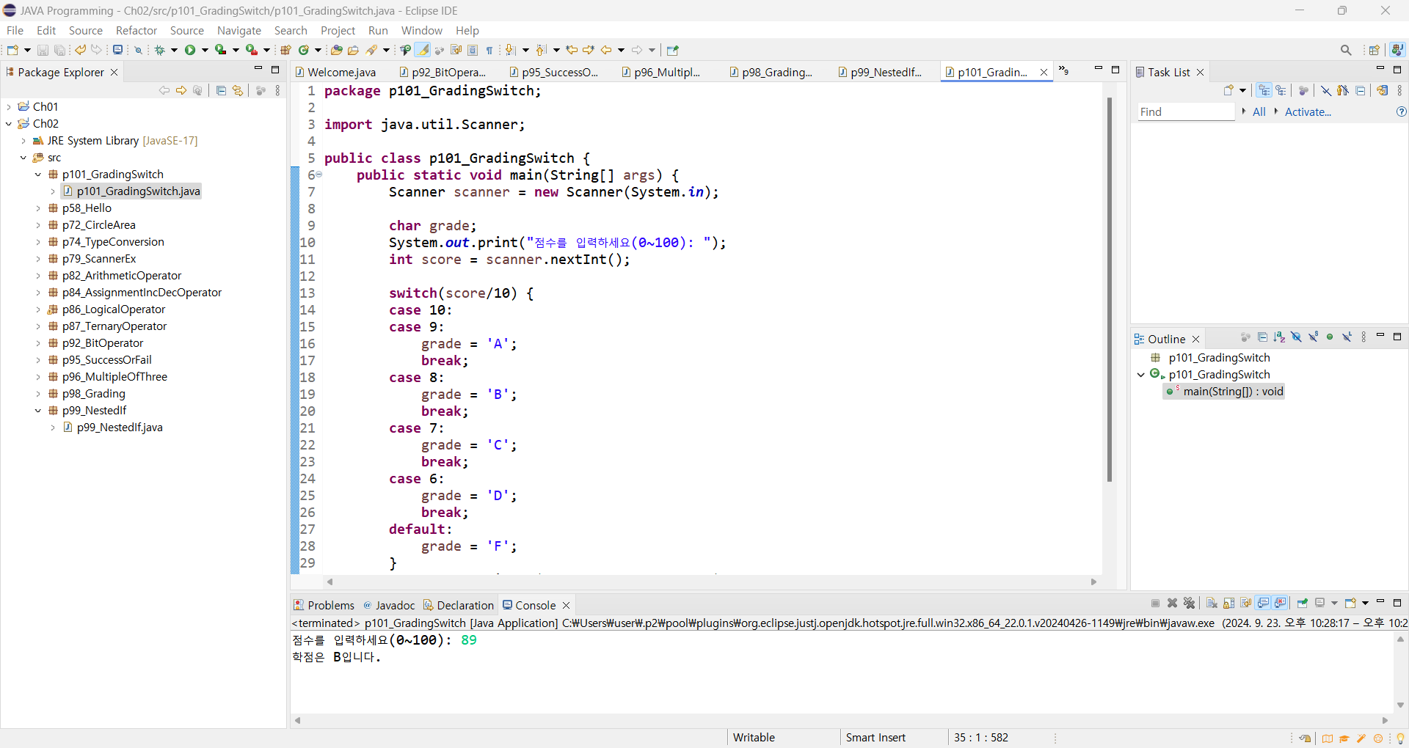
Task: Synchronize changed tasks in Task List
Action: click(1383, 90)
